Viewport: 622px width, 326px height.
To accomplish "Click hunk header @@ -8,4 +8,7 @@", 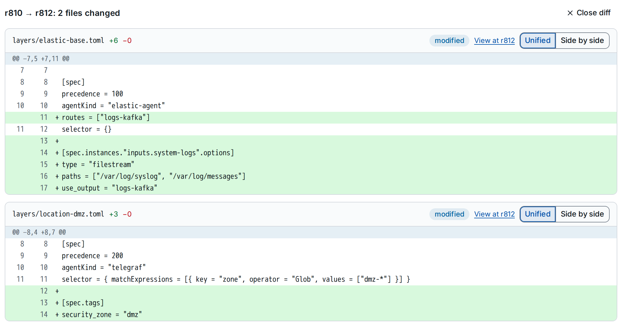I will [311, 232].
